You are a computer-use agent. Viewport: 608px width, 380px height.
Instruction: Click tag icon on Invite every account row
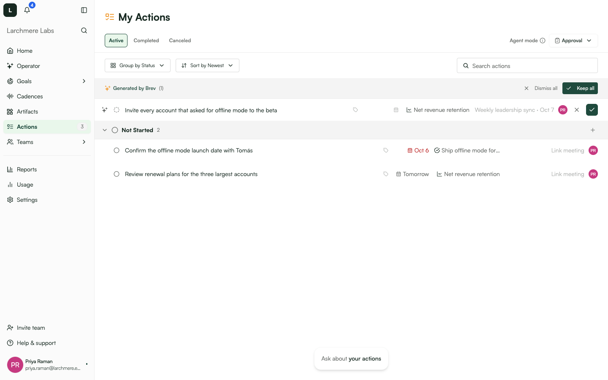(356, 110)
